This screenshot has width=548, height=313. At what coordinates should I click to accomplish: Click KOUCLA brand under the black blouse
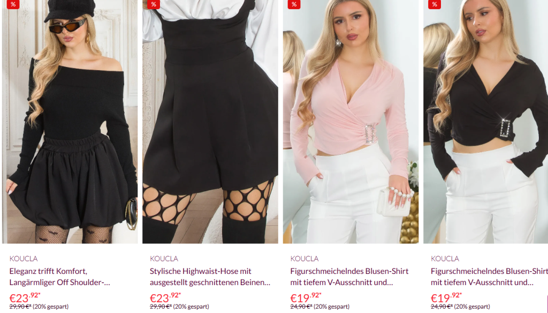point(445,259)
